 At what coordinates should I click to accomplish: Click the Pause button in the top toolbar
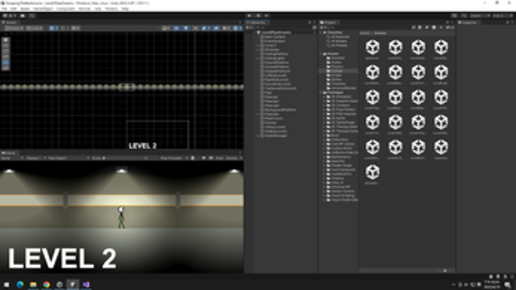(x=258, y=16)
